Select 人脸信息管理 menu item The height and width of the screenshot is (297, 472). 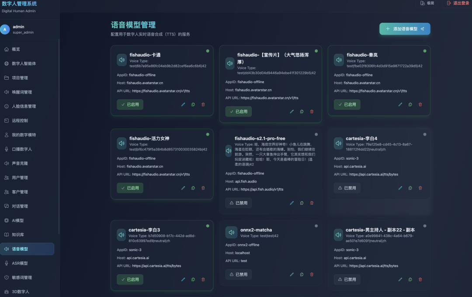[27, 106]
